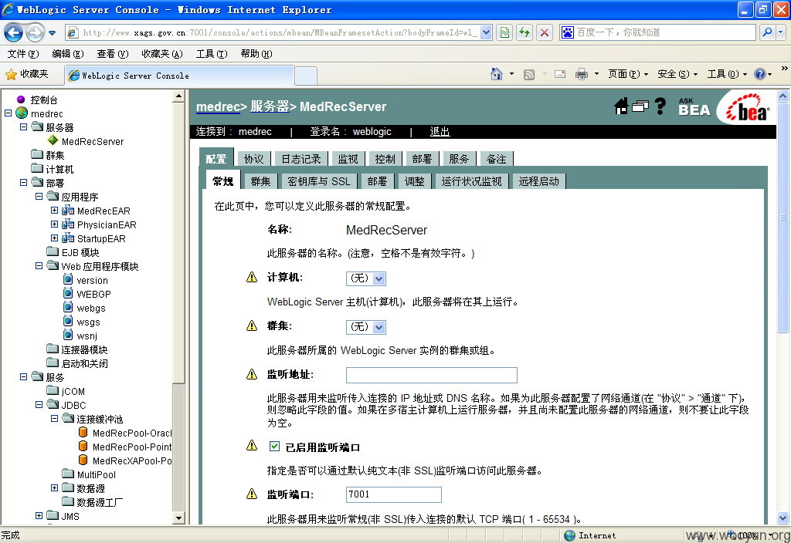Select MedRecPool-Oracle connection pool
Screen dimensions: 791x543
(x=131, y=433)
